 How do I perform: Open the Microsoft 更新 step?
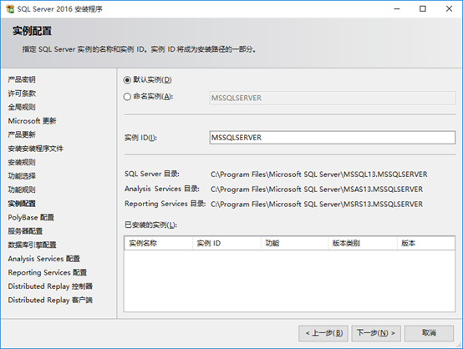click(x=33, y=121)
